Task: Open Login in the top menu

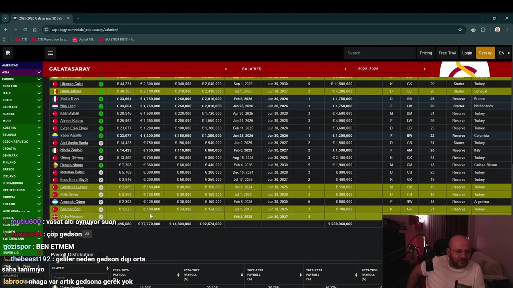Action: coord(467,53)
